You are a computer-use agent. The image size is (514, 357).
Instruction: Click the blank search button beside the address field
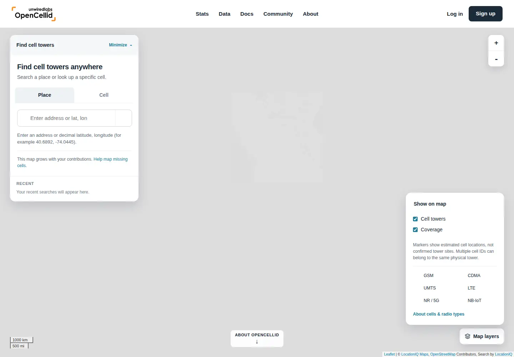[124, 118]
